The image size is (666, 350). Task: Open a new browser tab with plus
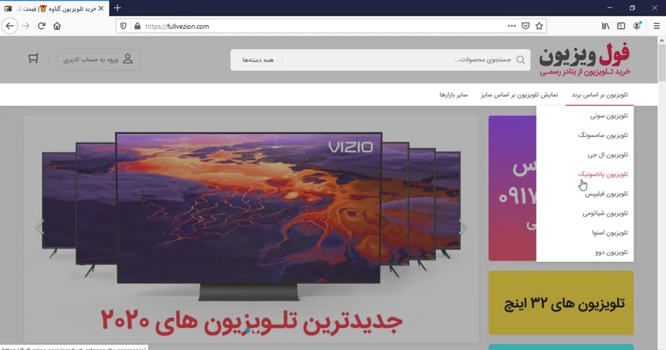coord(118,8)
